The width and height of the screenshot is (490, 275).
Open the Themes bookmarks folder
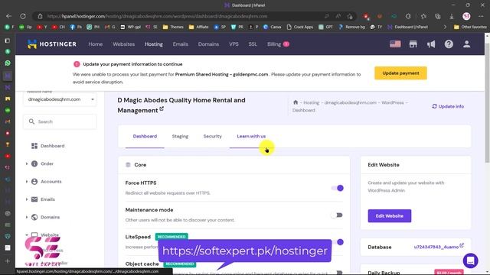pos(173,27)
